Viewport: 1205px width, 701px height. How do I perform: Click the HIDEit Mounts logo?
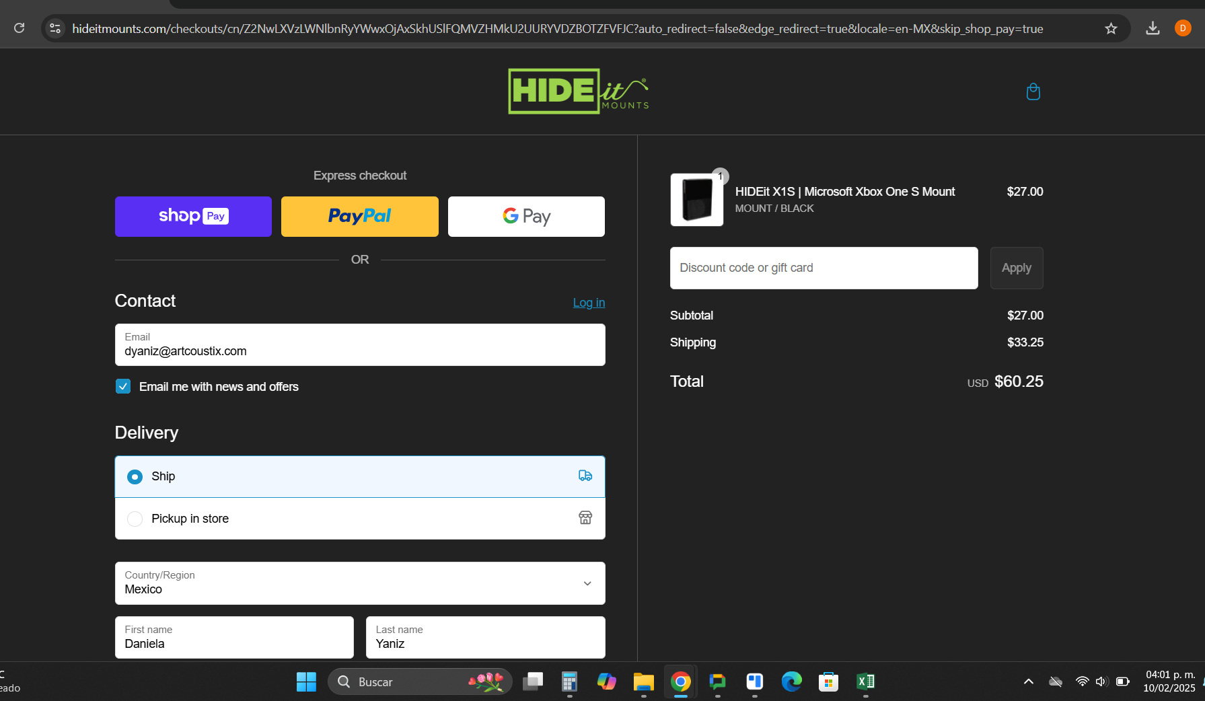[579, 91]
